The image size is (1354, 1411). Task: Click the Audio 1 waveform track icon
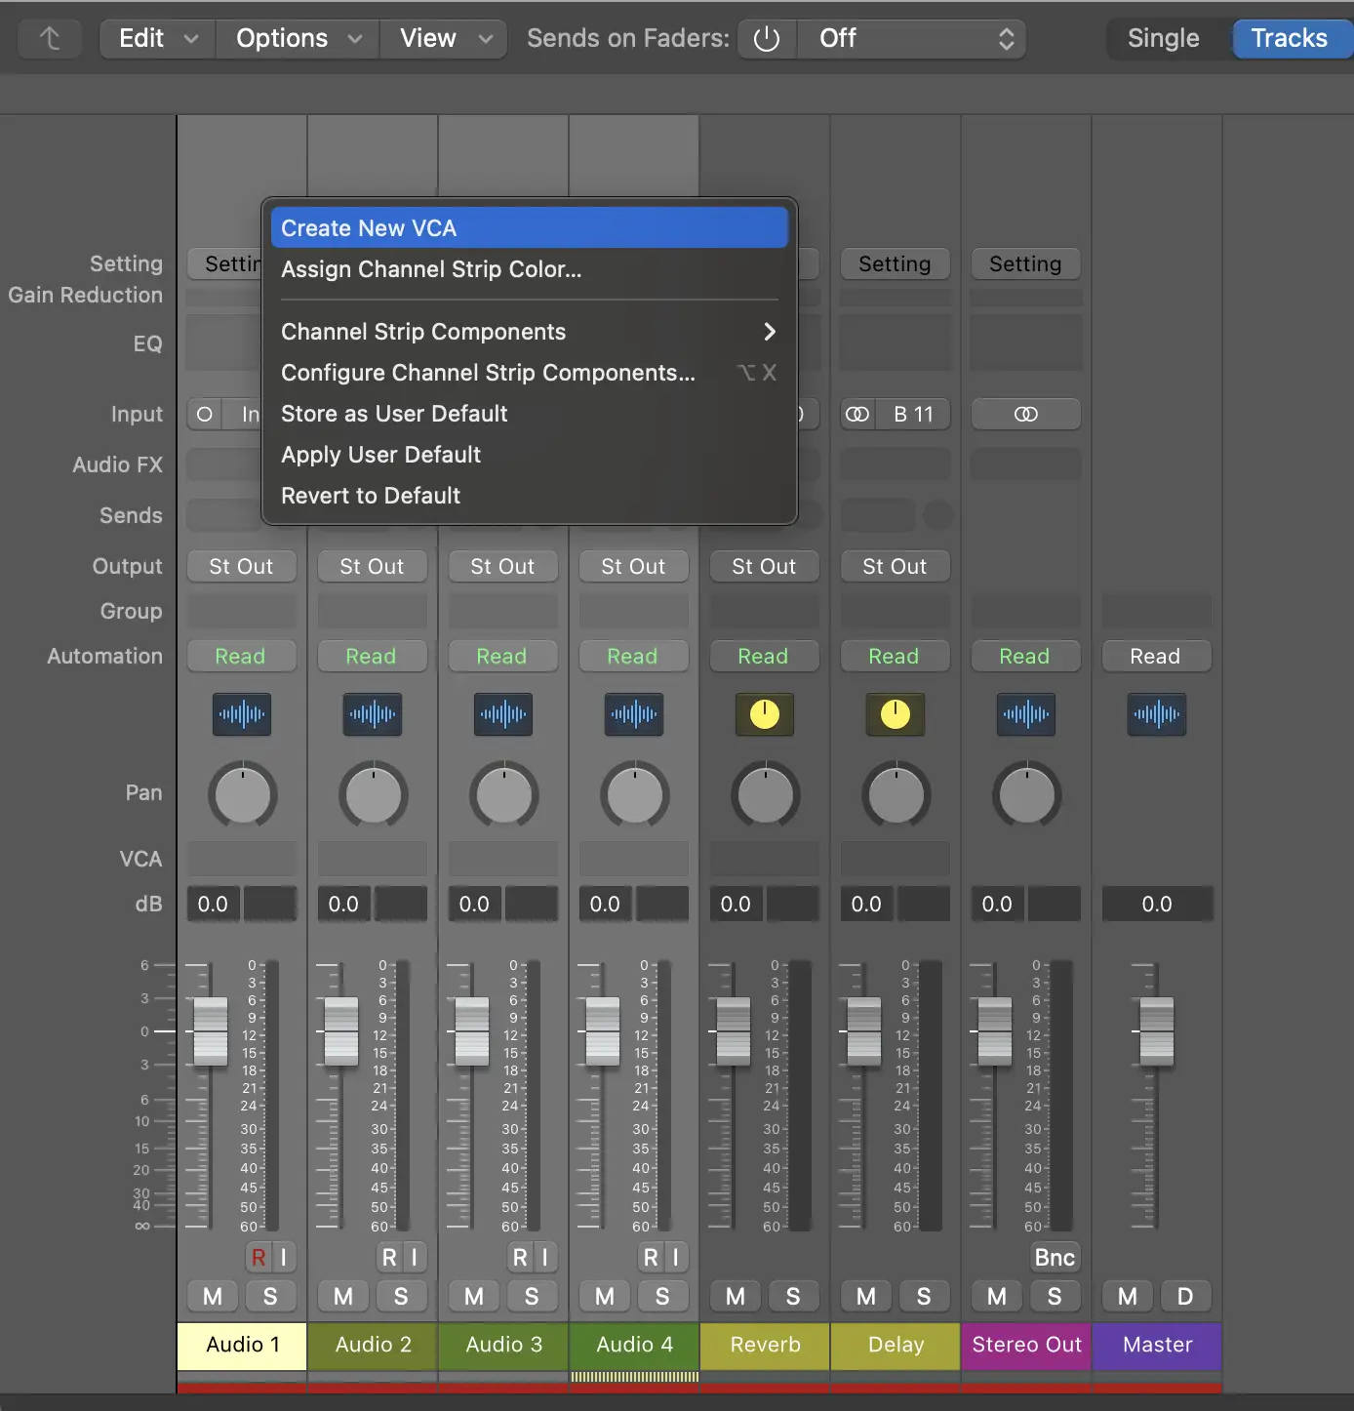coord(241,714)
